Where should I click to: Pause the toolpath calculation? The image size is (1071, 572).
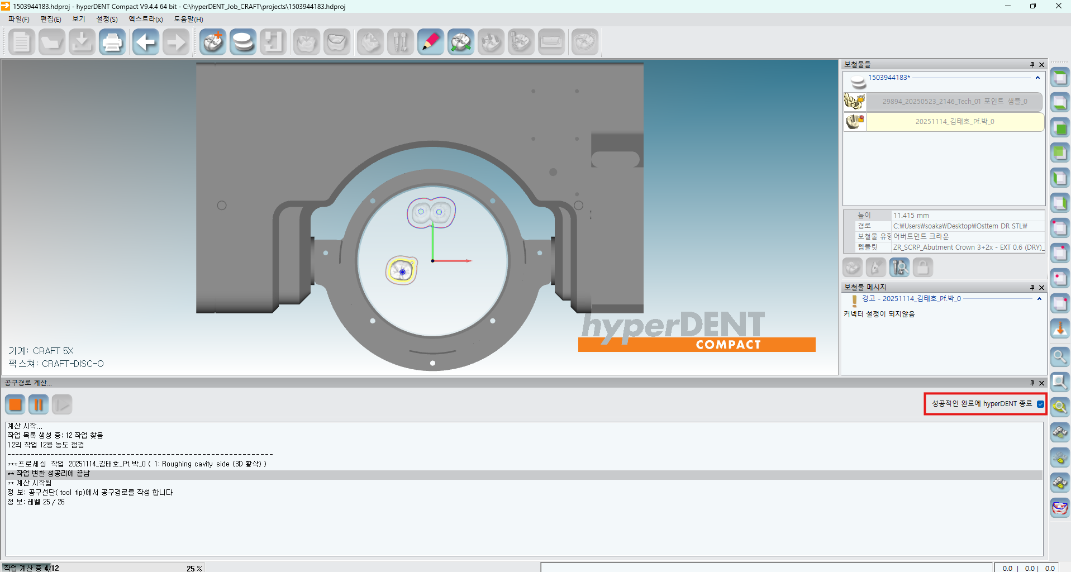point(39,404)
